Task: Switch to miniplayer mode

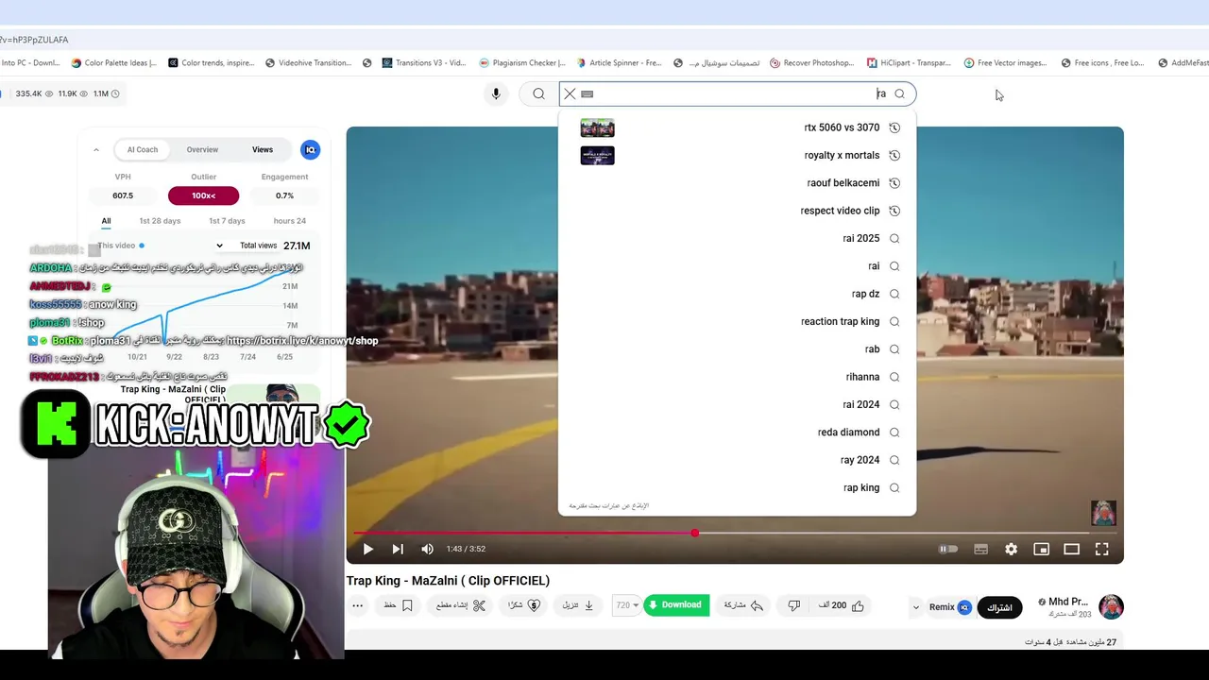Action: tap(1041, 549)
